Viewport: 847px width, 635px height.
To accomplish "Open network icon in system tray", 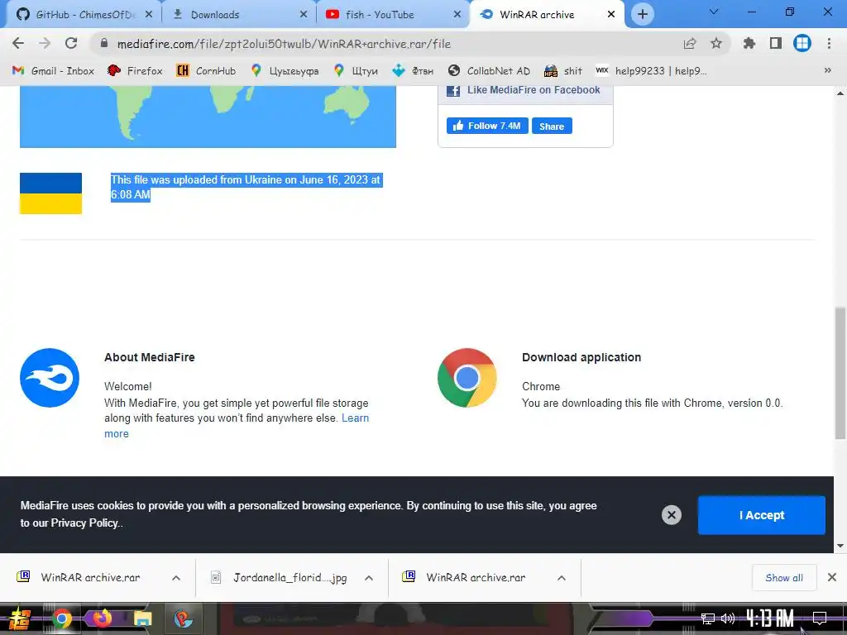I will tap(708, 618).
